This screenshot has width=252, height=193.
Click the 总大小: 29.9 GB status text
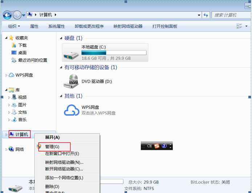[143, 182]
